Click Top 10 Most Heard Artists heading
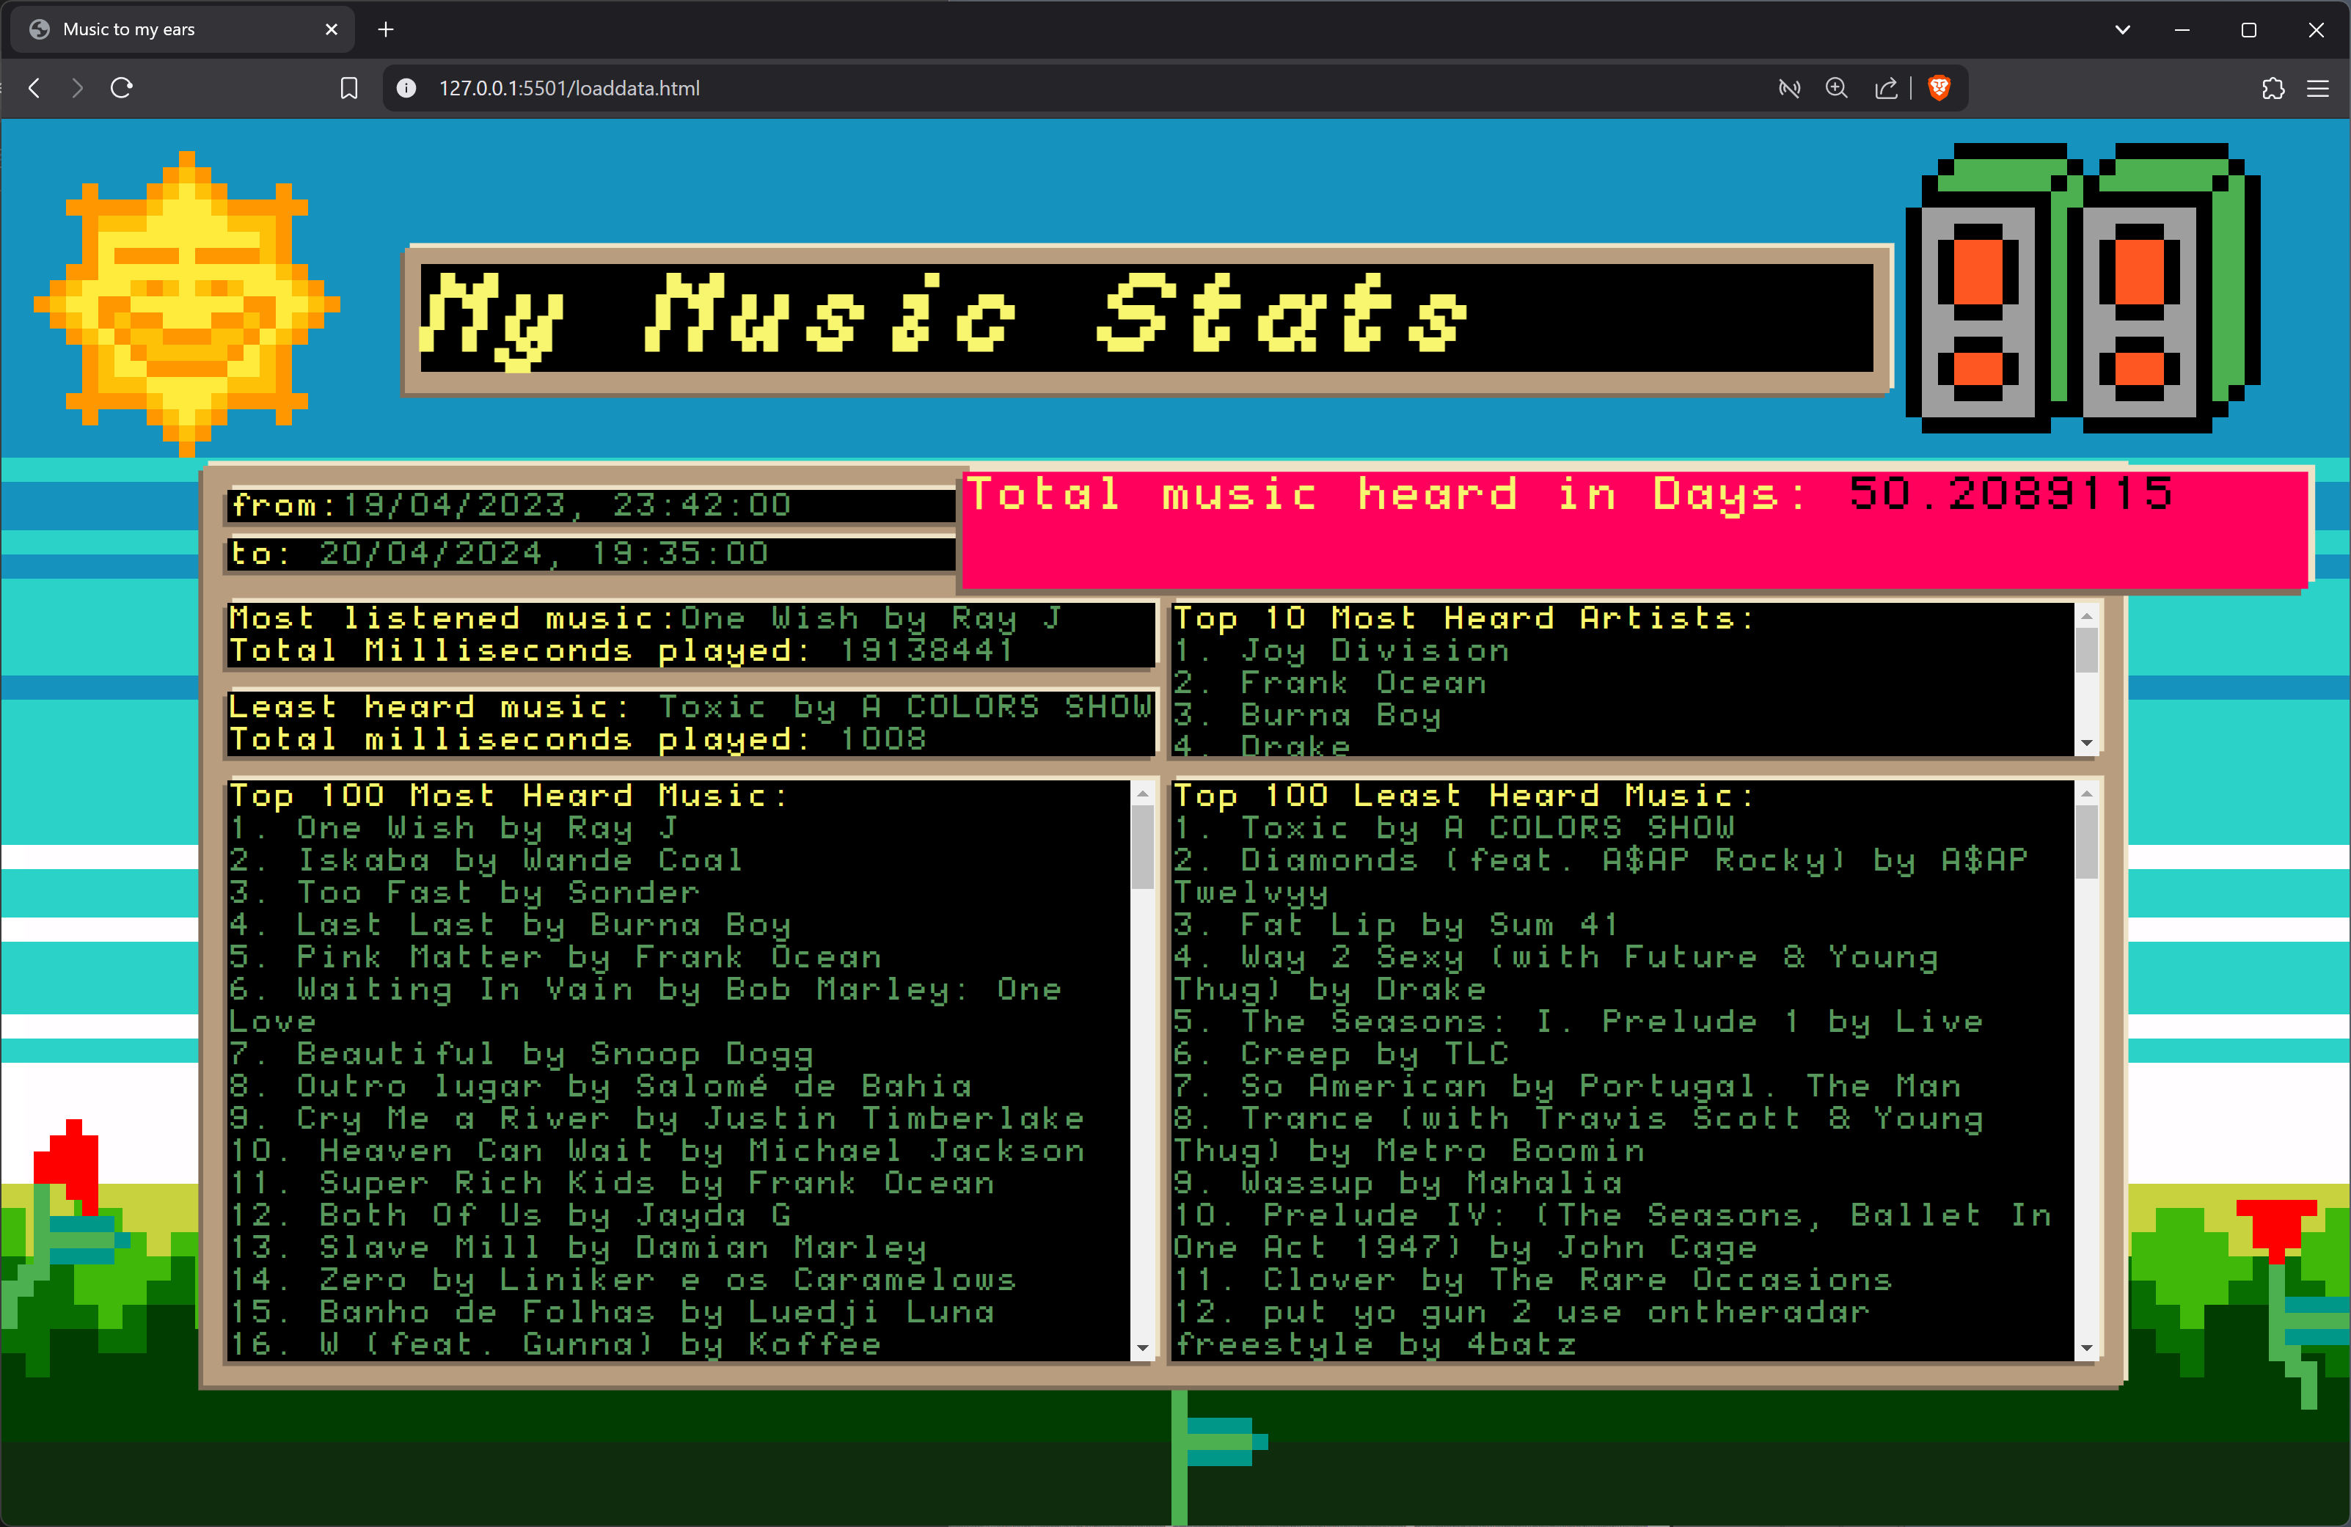Viewport: 2351px width, 1527px height. coord(1464,618)
